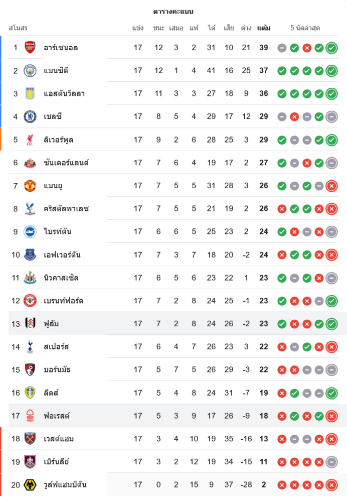This screenshot has width=347, height=502.
Task: Click the Manchester City club crest
Action: tap(30, 71)
